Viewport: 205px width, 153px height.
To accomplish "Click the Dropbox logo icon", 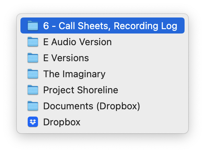I will click(33, 122).
